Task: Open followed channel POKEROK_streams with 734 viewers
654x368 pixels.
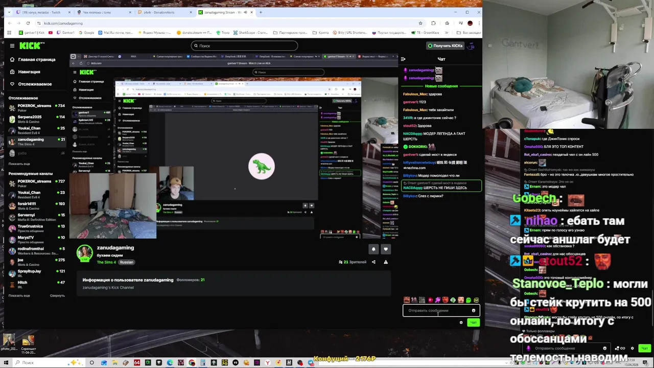Action: [x=37, y=107]
